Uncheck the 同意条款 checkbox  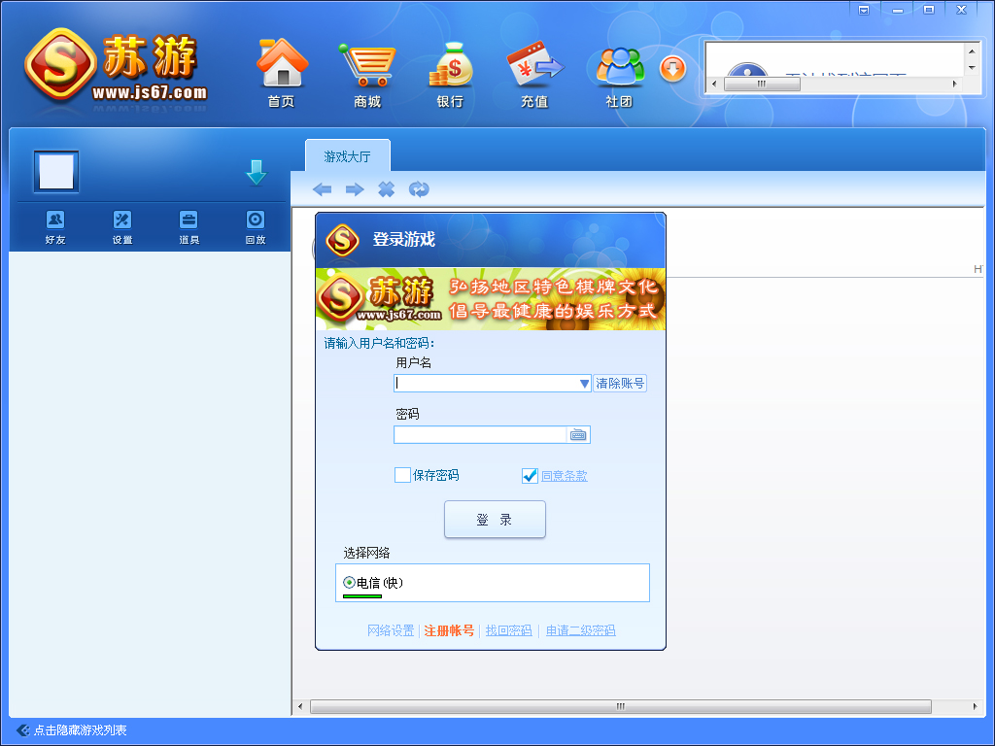point(530,475)
